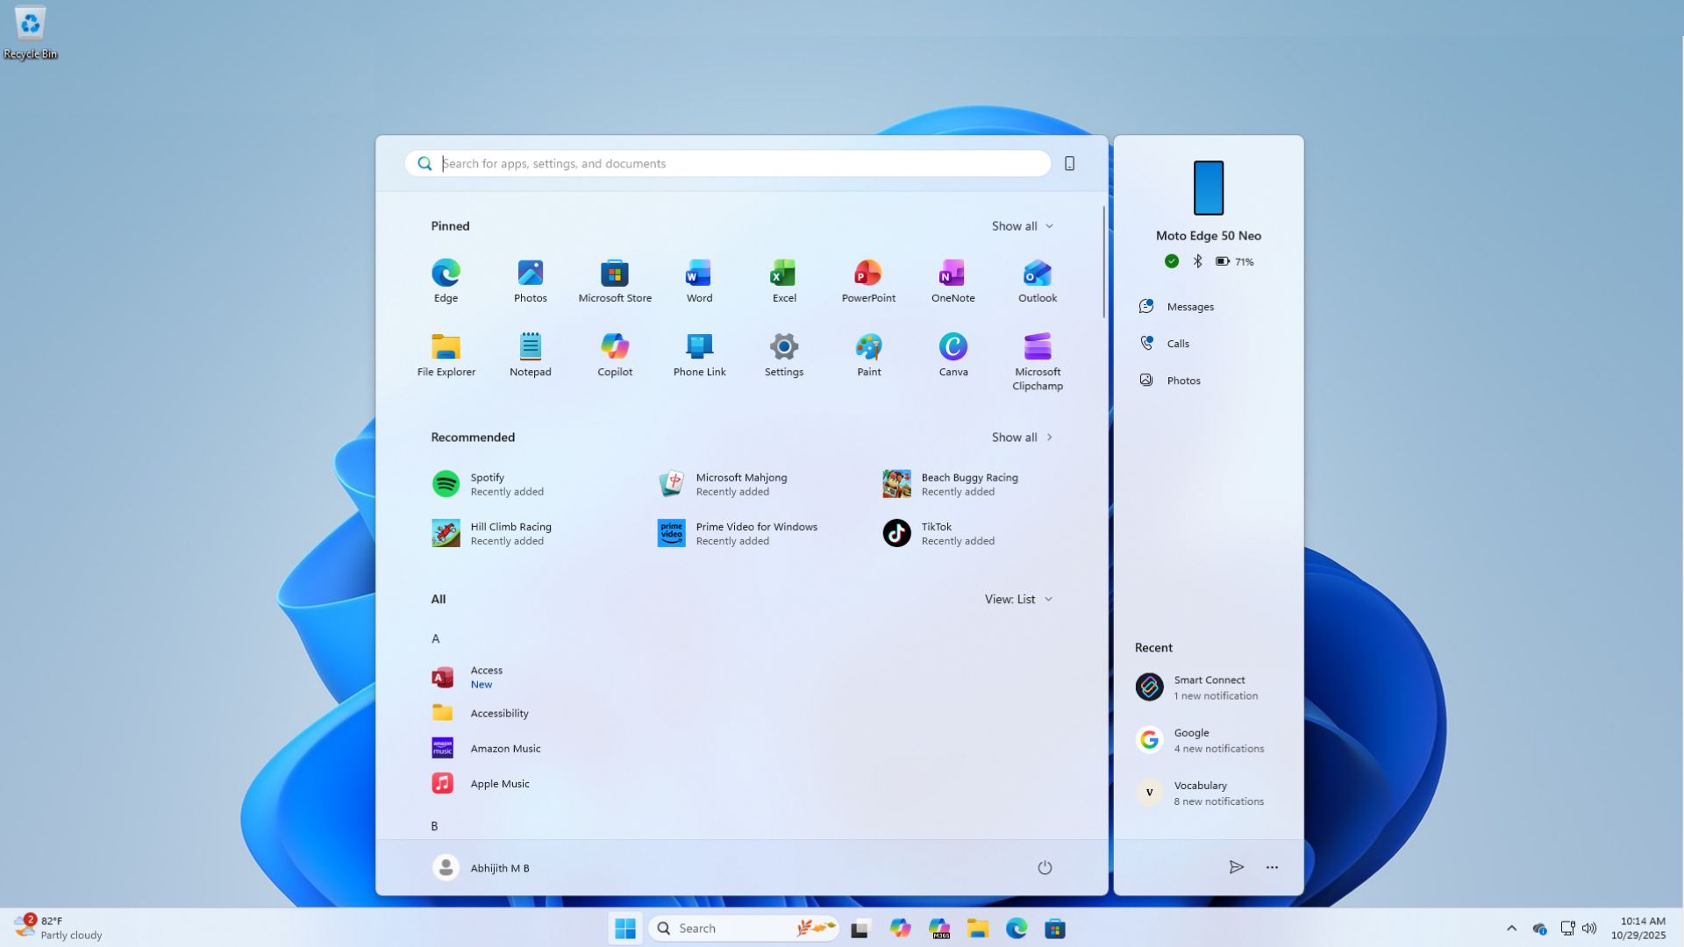This screenshot has width=1684, height=947.
Task: Open the weather widget showing 82°F
Action: [54, 927]
